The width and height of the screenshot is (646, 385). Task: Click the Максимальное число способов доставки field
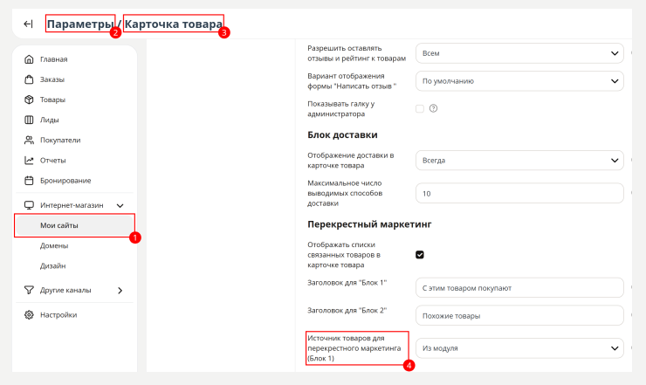tap(519, 193)
